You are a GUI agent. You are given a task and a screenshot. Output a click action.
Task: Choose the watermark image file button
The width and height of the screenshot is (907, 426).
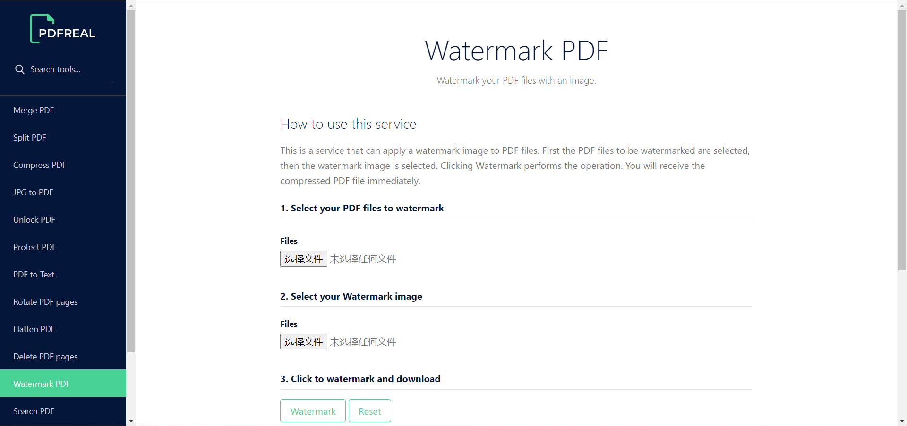click(304, 342)
